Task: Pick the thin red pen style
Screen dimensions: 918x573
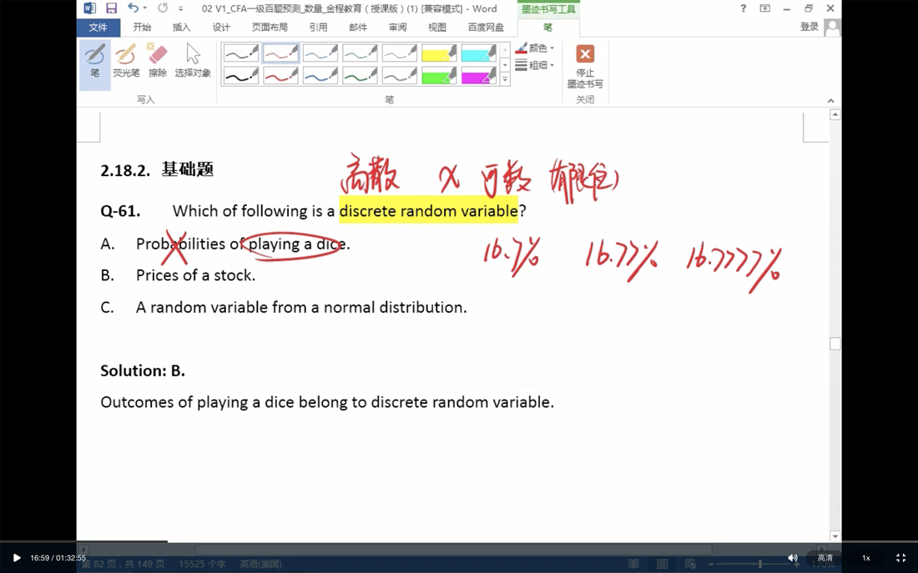Action: pyautogui.click(x=281, y=53)
